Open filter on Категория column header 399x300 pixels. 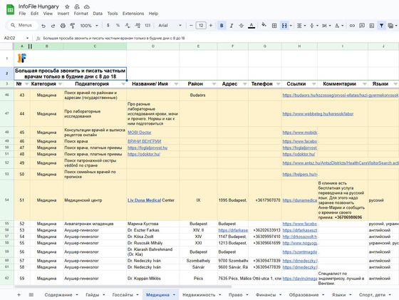60,84
